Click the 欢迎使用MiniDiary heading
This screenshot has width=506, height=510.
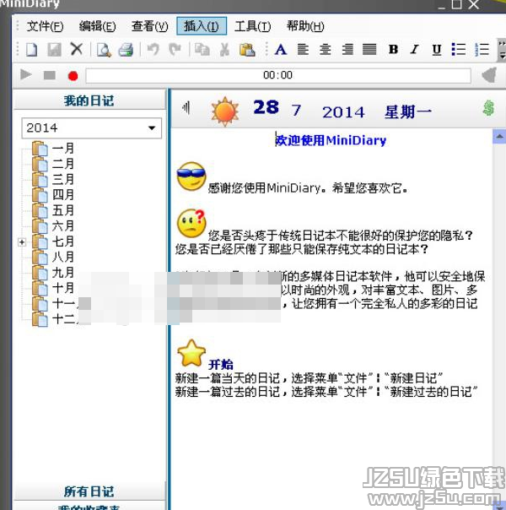point(331,140)
